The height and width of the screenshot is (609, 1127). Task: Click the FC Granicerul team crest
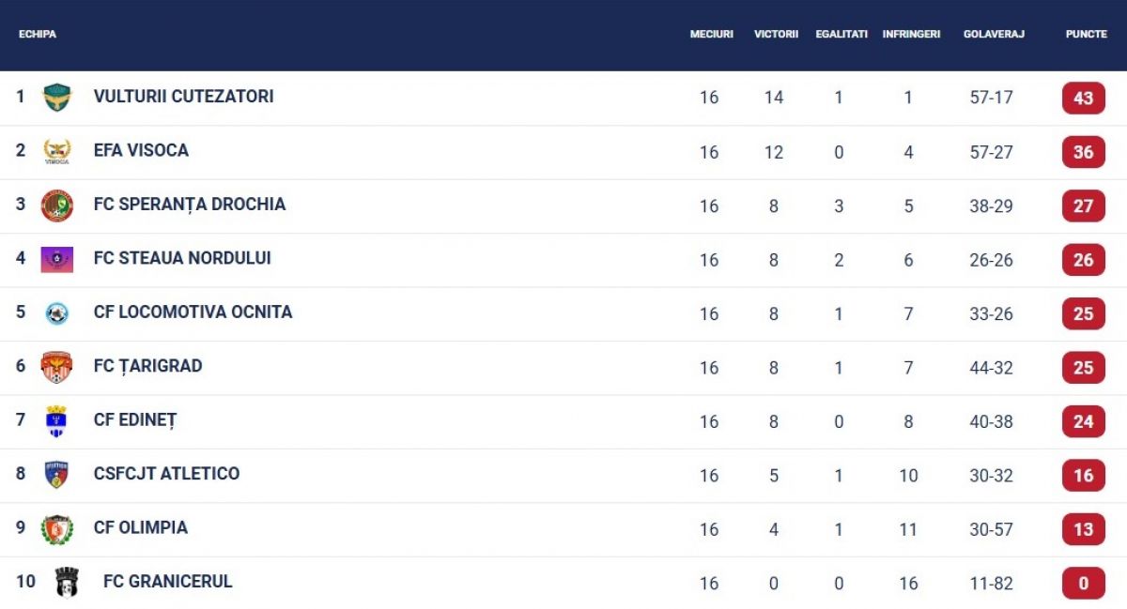tap(67, 583)
